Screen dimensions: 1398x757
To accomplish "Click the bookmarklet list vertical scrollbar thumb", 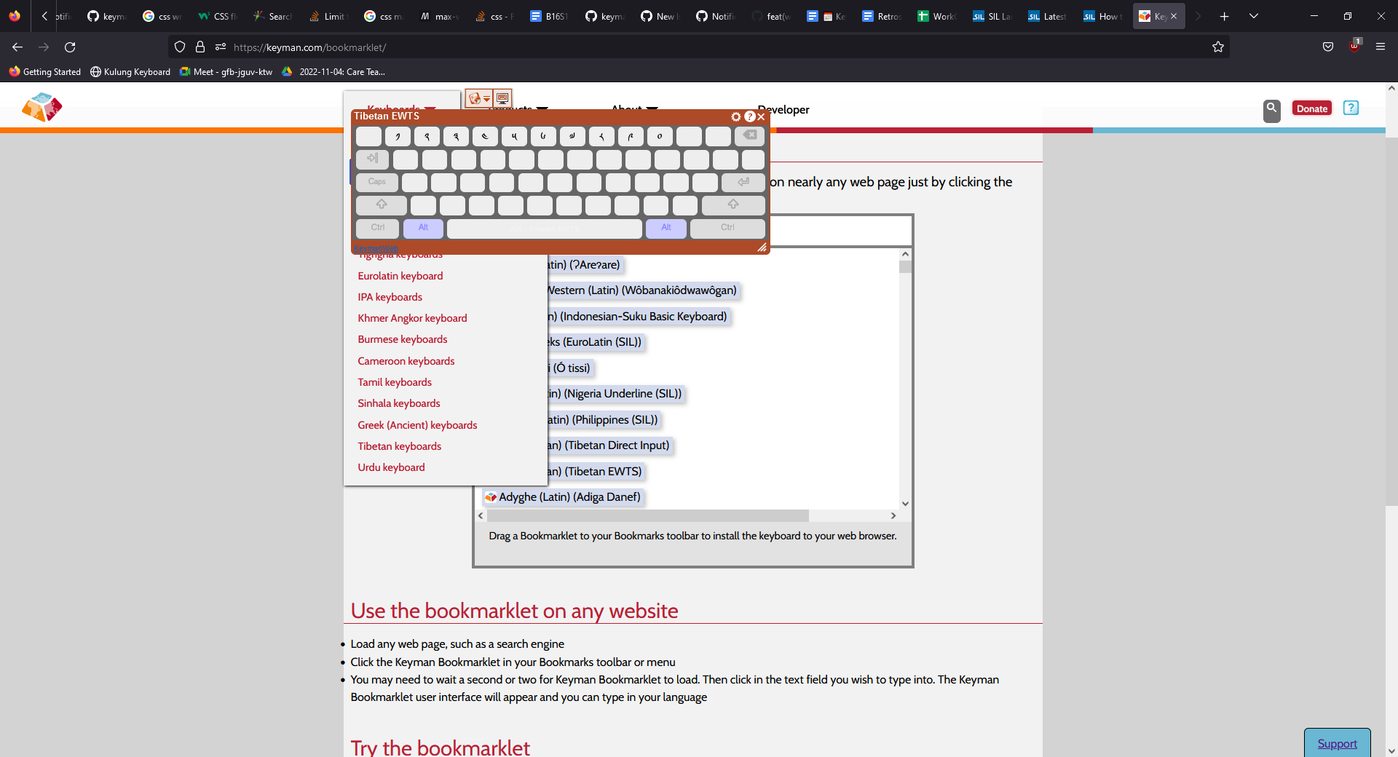I will [905, 266].
